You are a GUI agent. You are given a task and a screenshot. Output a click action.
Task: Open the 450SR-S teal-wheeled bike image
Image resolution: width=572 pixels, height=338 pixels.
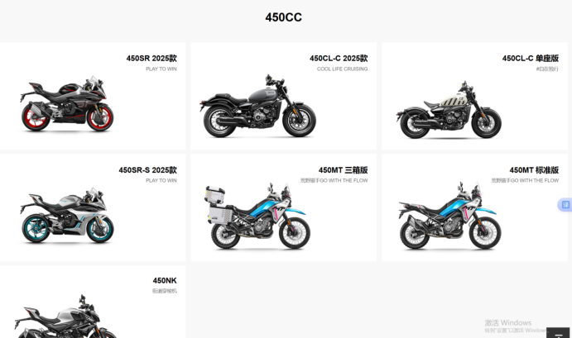point(67,215)
